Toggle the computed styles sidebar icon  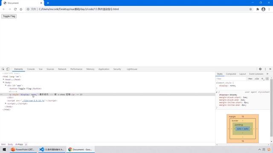267,79
